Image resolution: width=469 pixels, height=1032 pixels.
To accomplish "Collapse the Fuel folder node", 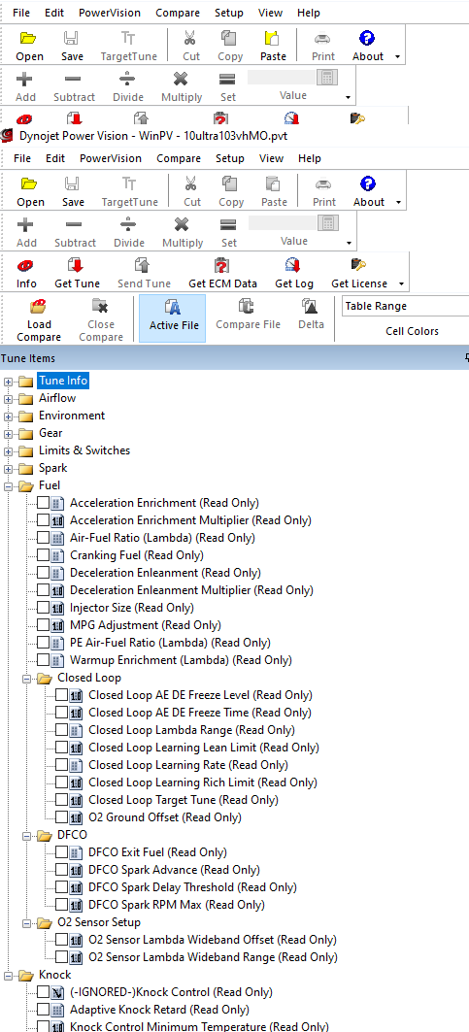I will coord(8,486).
